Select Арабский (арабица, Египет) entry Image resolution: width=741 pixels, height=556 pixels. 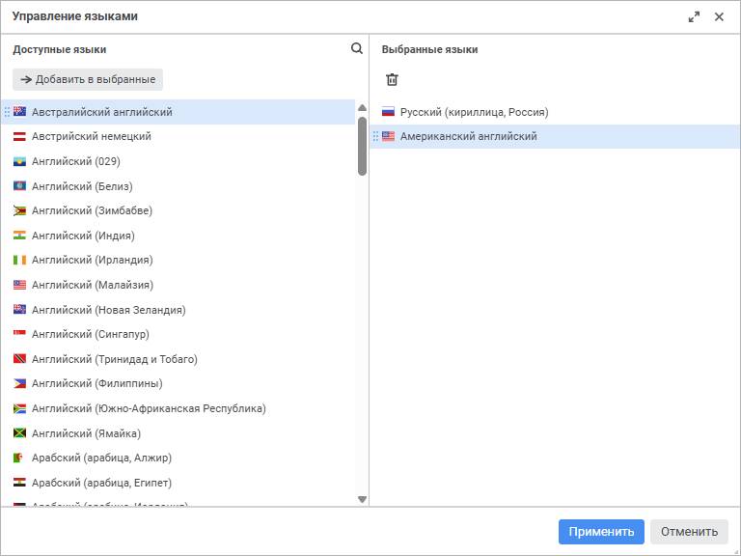(178, 483)
